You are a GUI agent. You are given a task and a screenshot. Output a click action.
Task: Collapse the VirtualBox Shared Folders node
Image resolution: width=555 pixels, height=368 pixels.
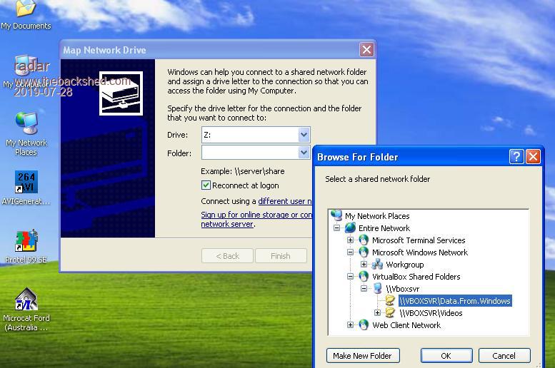[351, 277]
